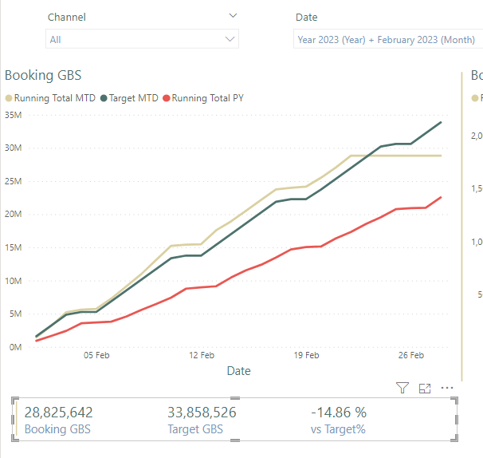Select the Target MTD legend marker
This screenshot has height=458, width=483.
pos(104,98)
